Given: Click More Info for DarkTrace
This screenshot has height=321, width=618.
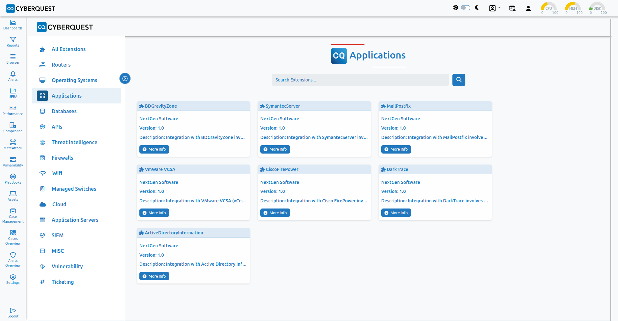Looking at the screenshot, I should 396,213.
